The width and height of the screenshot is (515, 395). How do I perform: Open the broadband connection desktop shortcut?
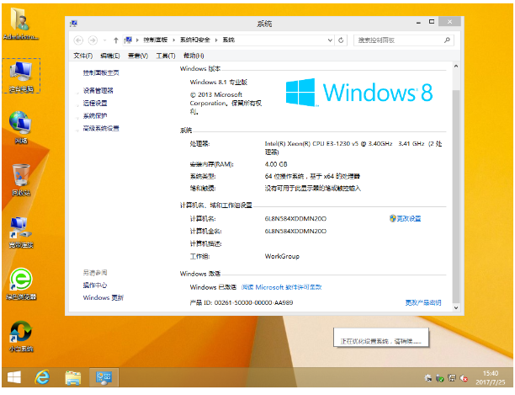coord(21,232)
